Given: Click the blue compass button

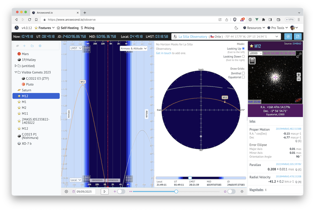Looking at the screenshot, I should pyautogui.click(x=288, y=37).
